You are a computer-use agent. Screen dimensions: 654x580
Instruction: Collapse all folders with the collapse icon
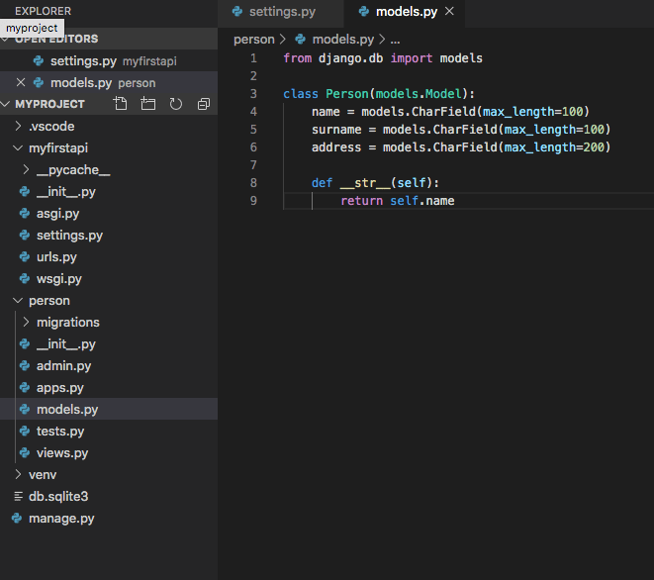point(204,104)
